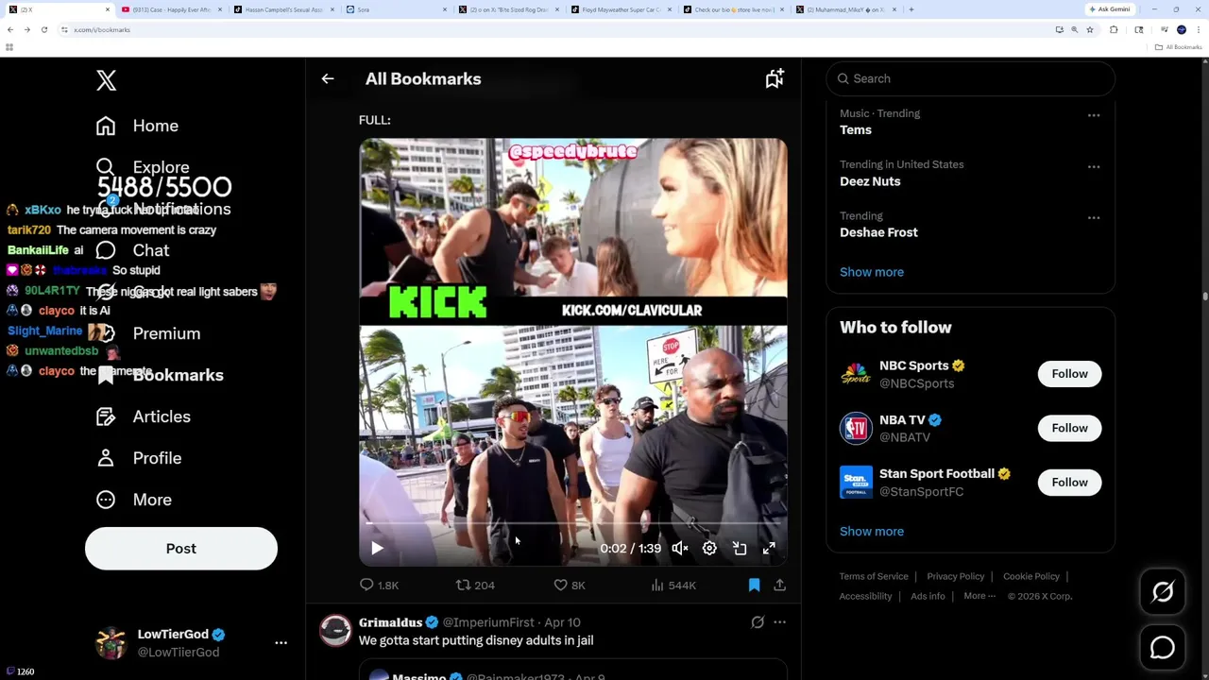Open more options for Tems trend
The image size is (1209, 680).
click(x=1094, y=115)
